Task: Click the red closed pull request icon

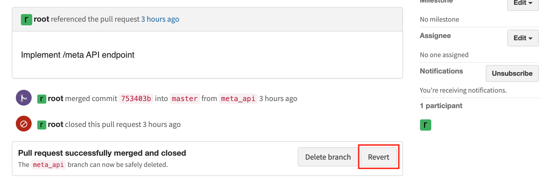Action: coord(23,124)
